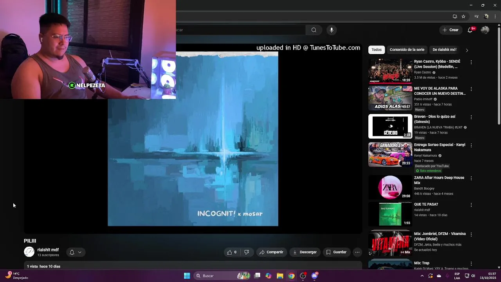The height and width of the screenshot is (282, 501).
Task: Click Ryan Castro SENDÉ video title
Action: [x=437, y=64]
